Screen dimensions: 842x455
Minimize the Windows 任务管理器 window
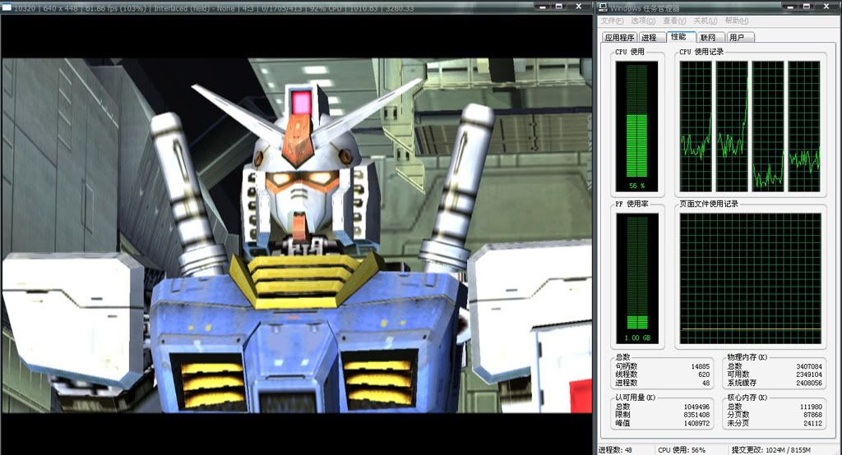pos(789,7)
